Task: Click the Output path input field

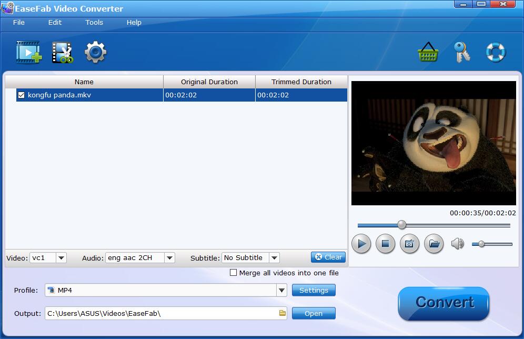Action: pos(166,313)
